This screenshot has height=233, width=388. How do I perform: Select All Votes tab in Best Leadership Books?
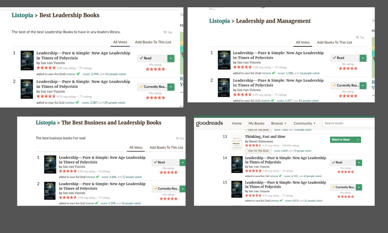point(120,42)
